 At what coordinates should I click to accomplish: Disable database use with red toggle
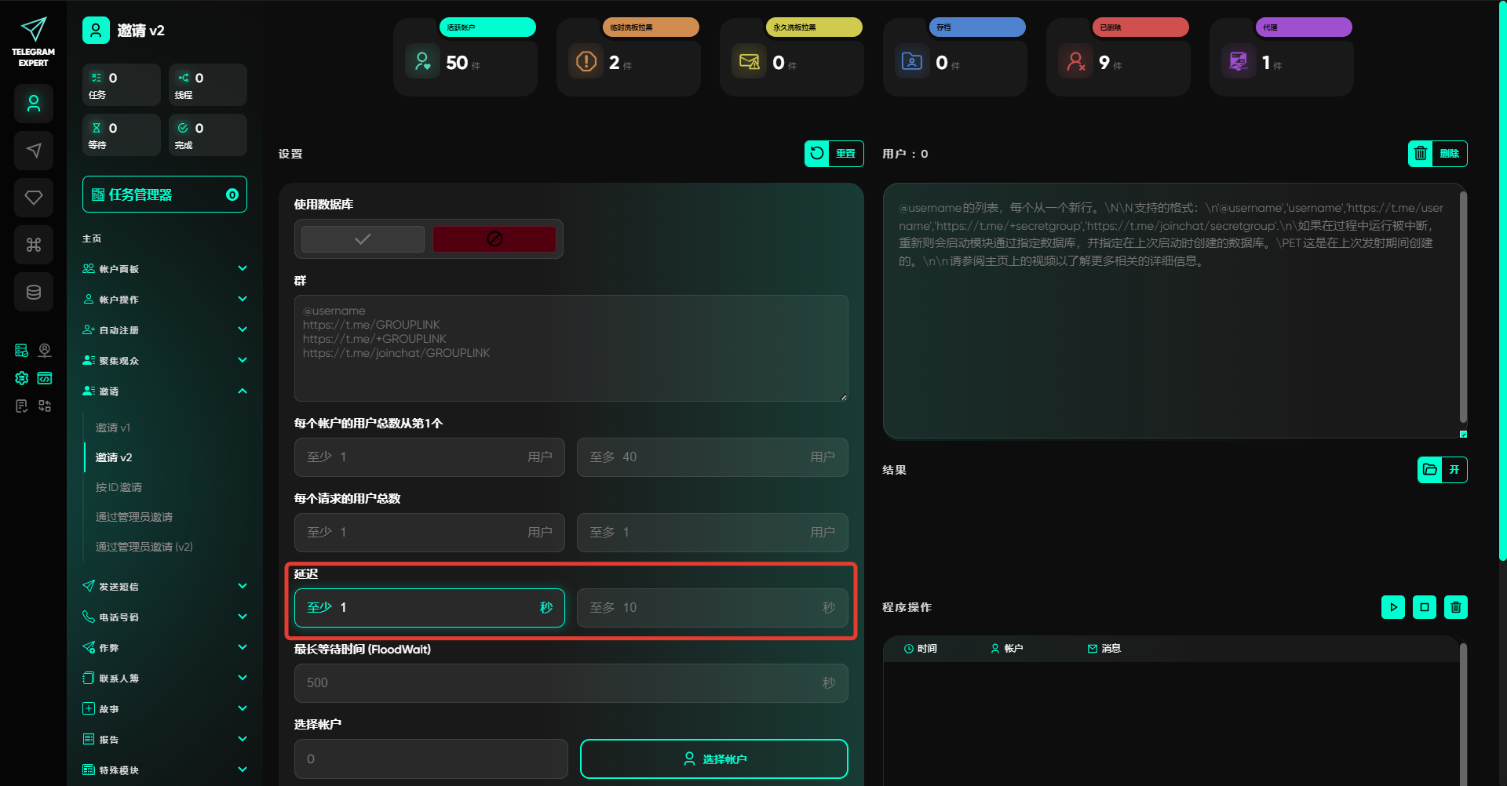pyautogui.click(x=494, y=239)
